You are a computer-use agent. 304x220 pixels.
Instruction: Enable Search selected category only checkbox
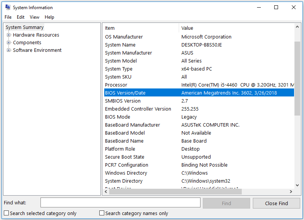tap(6, 213)
